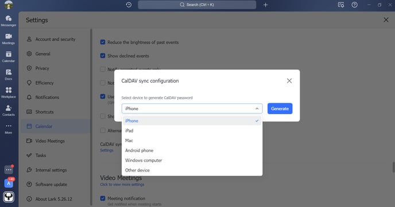Click the search bar at top
395x207 pixels.
click(x=197, y=5)
